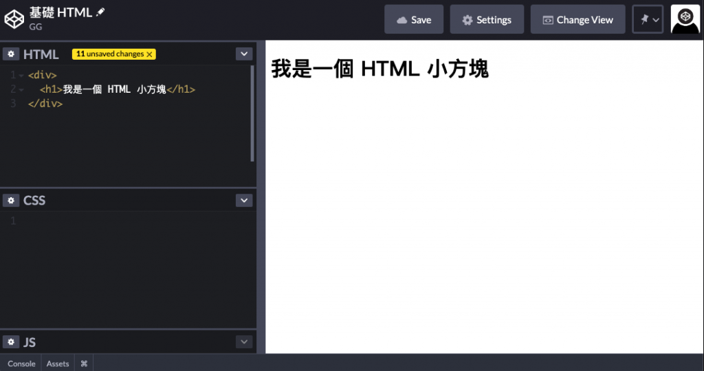Expand JS panel dropdown chevron
Image resolution: width=704 pixels, height=371 pixels.
[244, 342]
